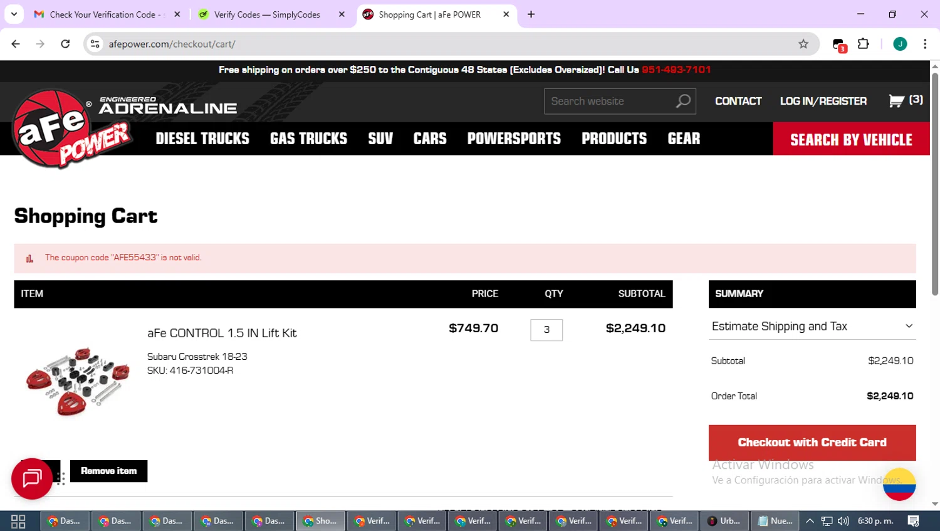Activate the Sho... Chrome taskbar window
Screen dimensions: 940x531
320,521
